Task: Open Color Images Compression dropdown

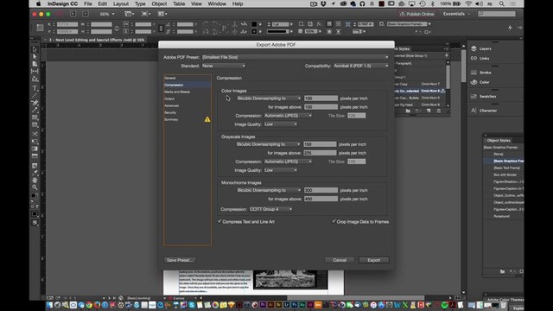Action: 288,116
